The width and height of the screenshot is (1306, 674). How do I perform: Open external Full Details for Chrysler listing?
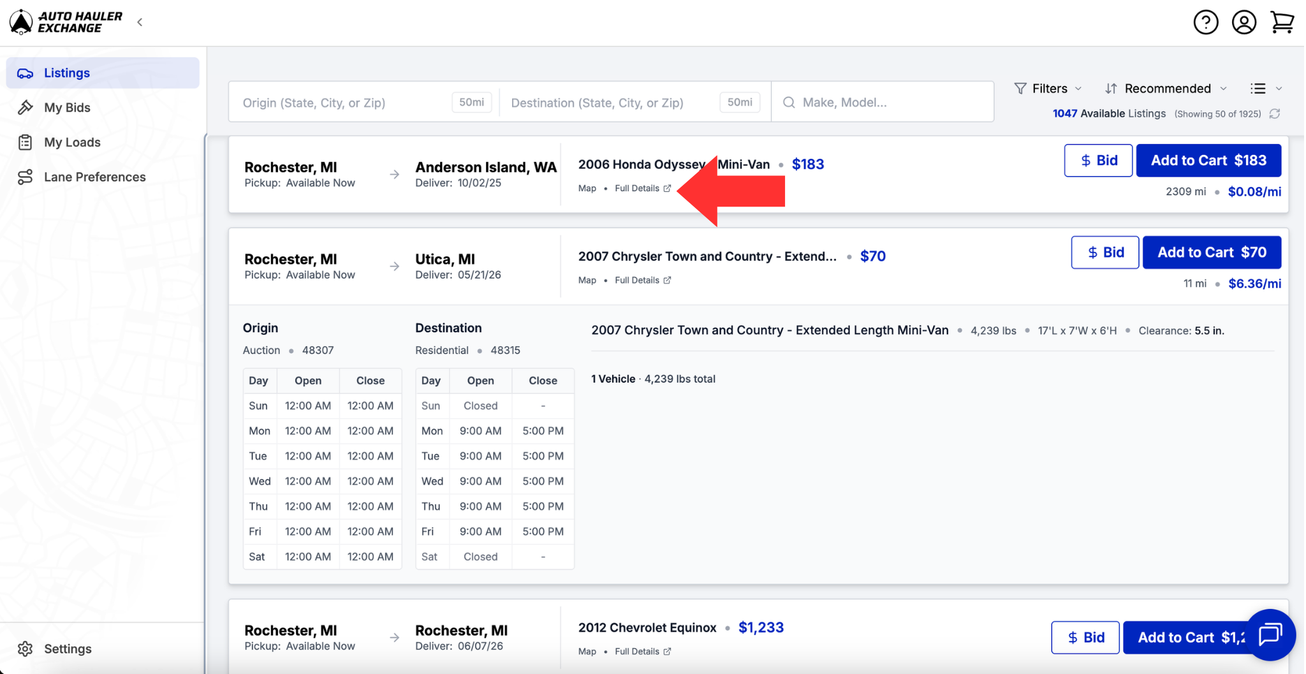click(642, 280)
